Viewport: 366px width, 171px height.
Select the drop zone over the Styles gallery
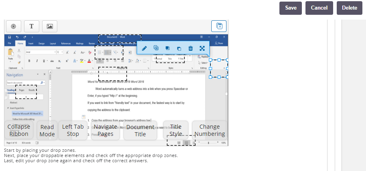(170, 59)
